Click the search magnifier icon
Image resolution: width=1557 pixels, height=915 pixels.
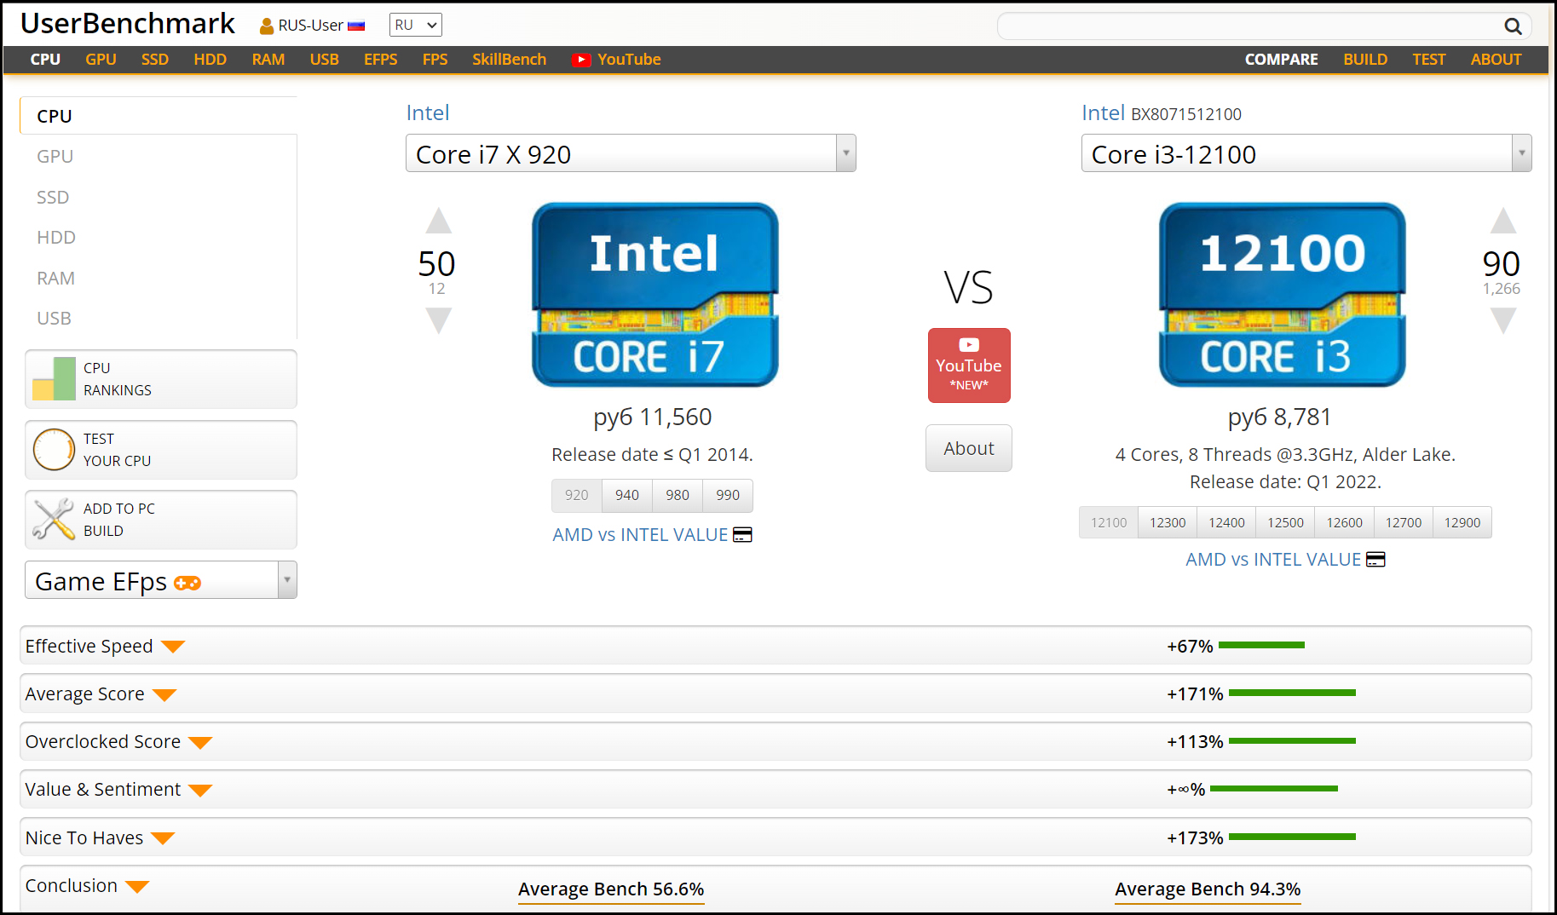1513,26
